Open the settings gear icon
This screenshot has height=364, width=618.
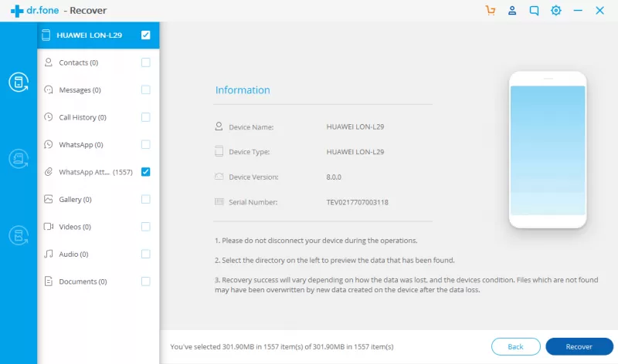(x=555, y=10)
